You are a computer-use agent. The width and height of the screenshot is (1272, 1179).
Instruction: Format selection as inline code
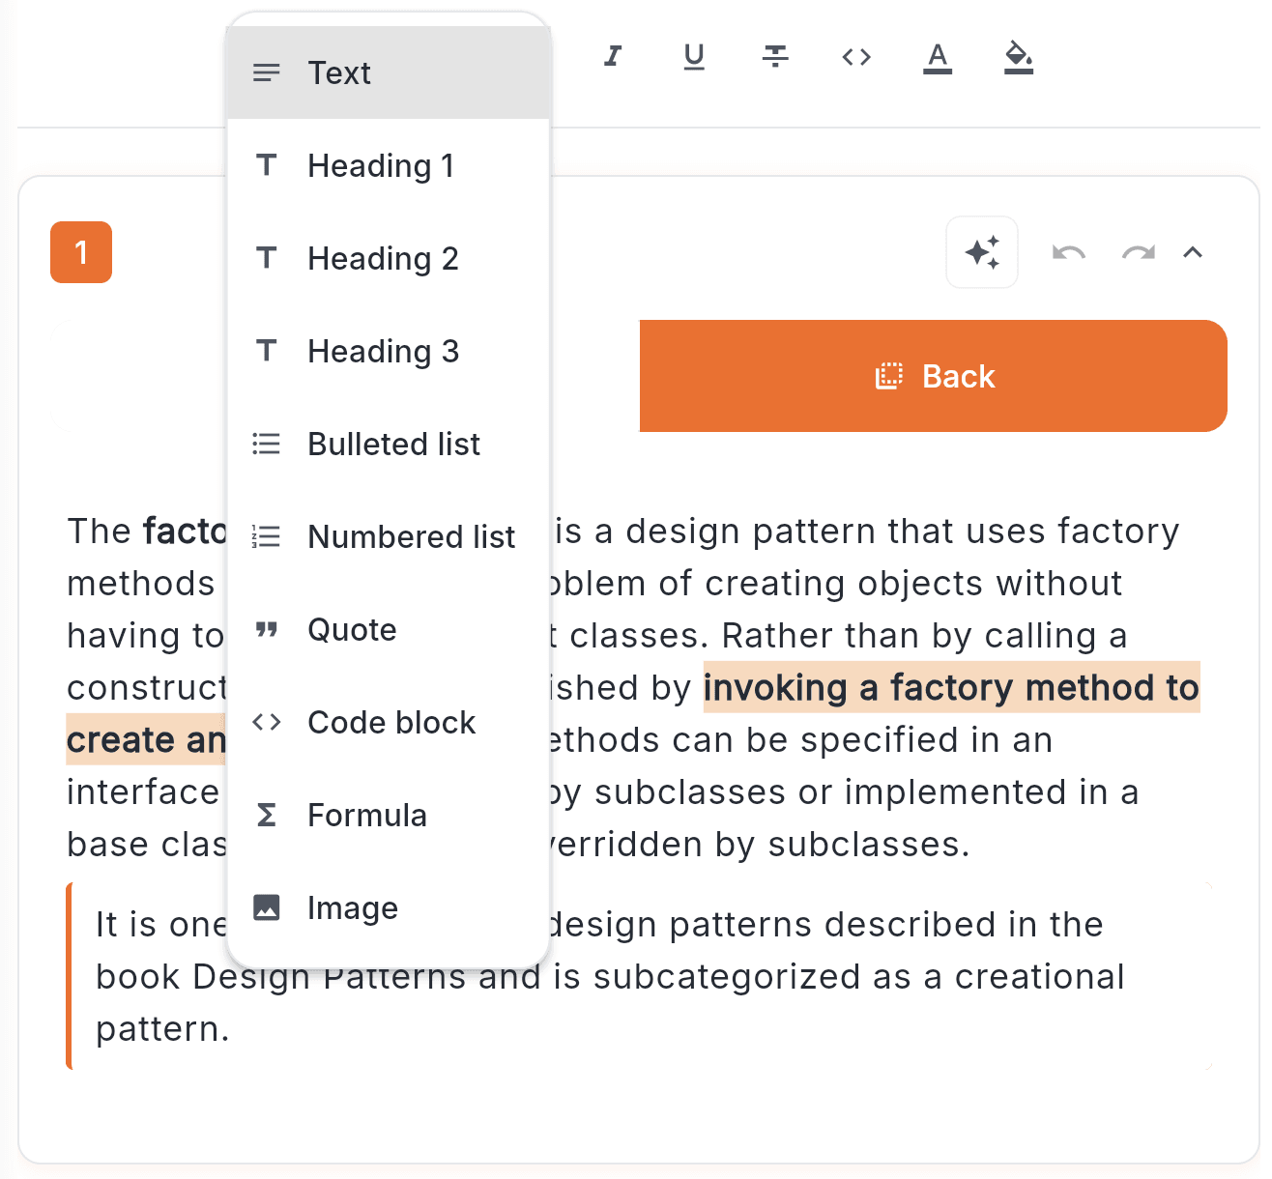click(856, 57)
